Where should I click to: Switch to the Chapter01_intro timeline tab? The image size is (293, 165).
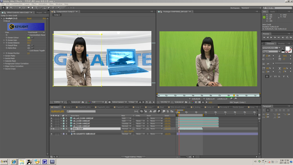pos(84,107)
